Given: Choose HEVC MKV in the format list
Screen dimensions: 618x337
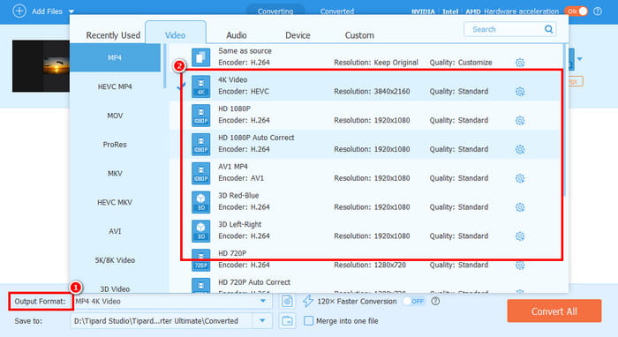Looking at the screenshot, I should (115, 202).
